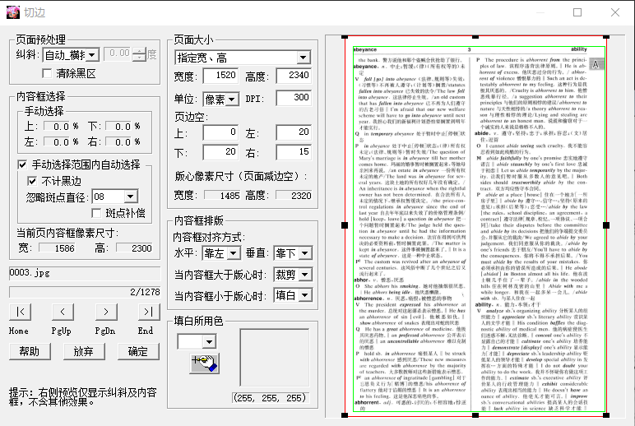635x426 pixels.
Task: Click the 高度 page height field
Action: coord(294,76)
